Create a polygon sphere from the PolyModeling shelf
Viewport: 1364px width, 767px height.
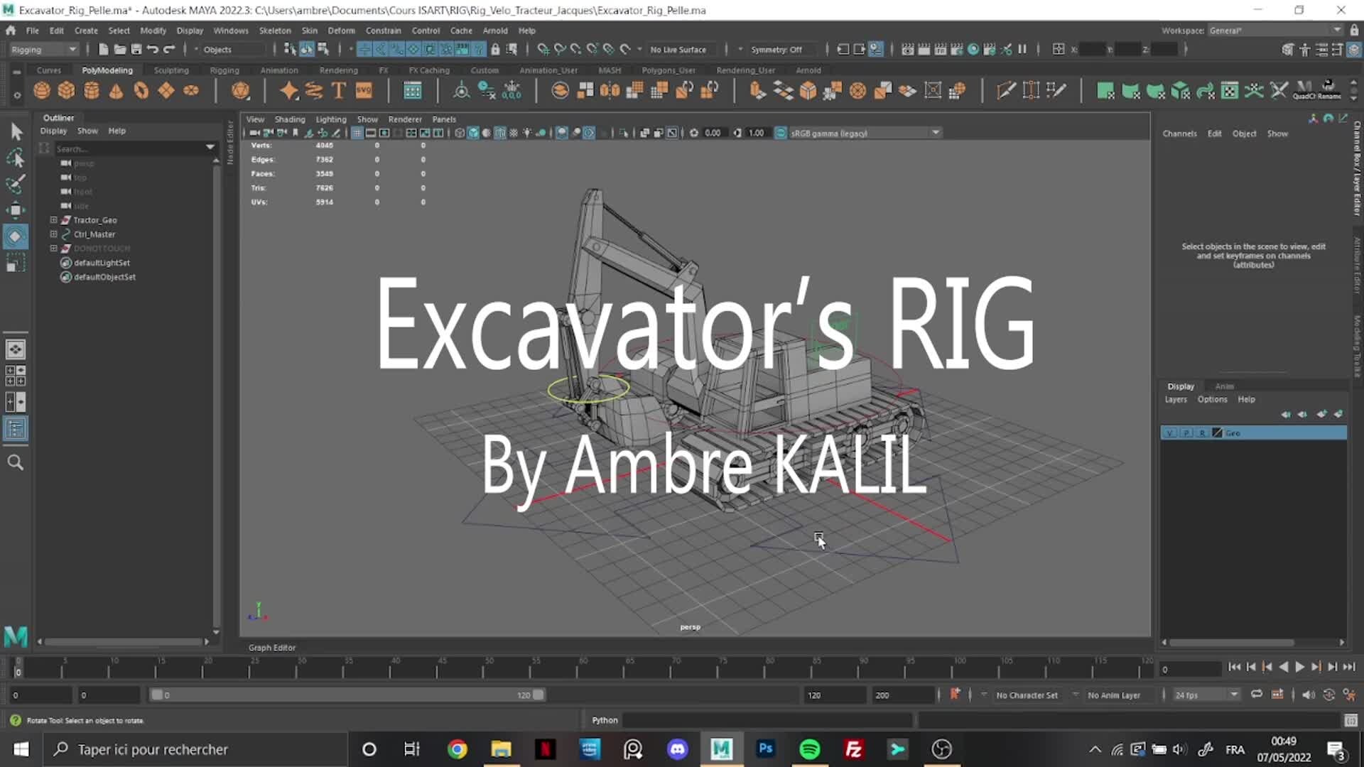click(42, 90)
